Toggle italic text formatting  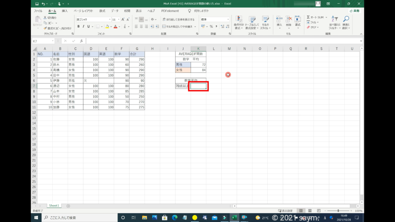pos(83,27)
